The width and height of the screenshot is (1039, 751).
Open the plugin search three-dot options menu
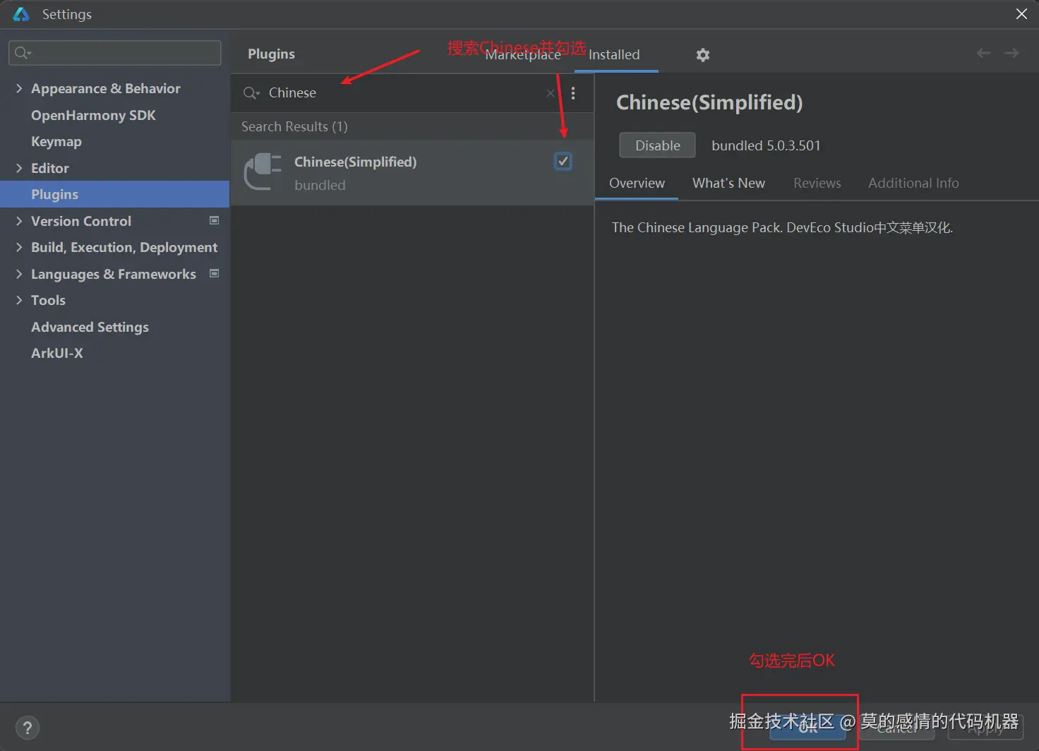coord(573,93)
